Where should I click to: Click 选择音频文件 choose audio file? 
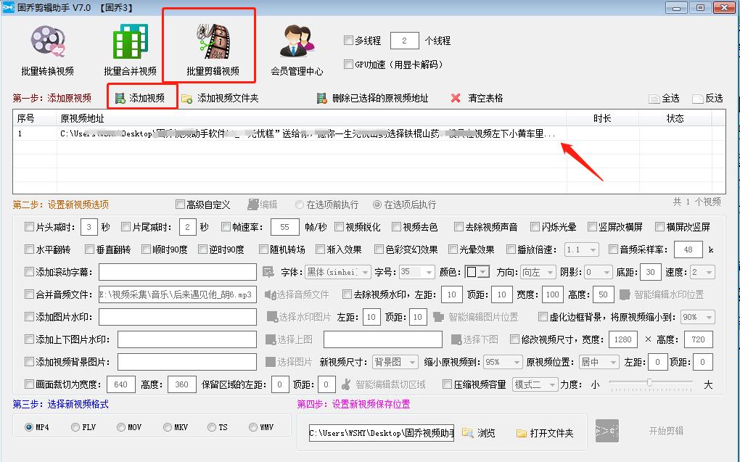pyautogui.click(x=297, y=294)
